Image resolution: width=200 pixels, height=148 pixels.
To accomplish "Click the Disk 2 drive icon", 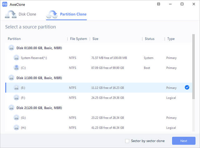I will tap(12, 108).
